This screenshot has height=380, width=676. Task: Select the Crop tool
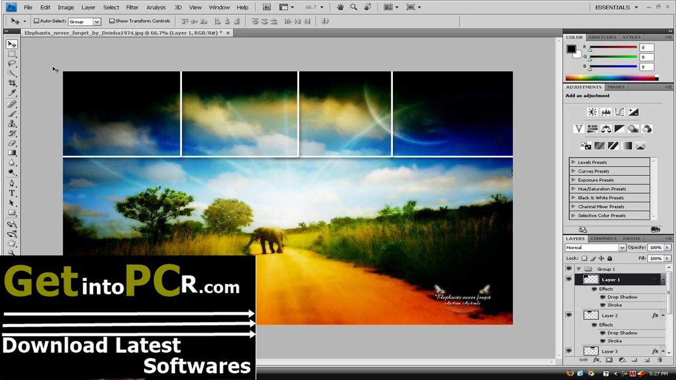12,83
